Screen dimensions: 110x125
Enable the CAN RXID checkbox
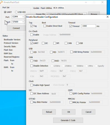tap(53, 61)
